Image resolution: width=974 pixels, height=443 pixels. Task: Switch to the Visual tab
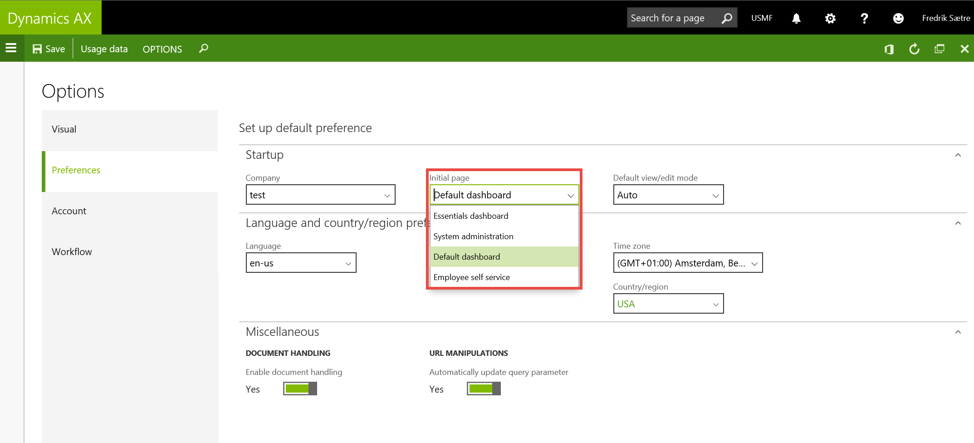[64, 129]
